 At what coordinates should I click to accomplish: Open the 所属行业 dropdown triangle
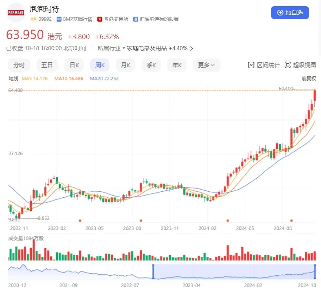[x=124, y=48]
